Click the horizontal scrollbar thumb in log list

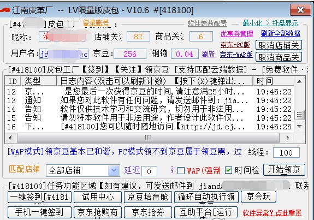point(148,138)
